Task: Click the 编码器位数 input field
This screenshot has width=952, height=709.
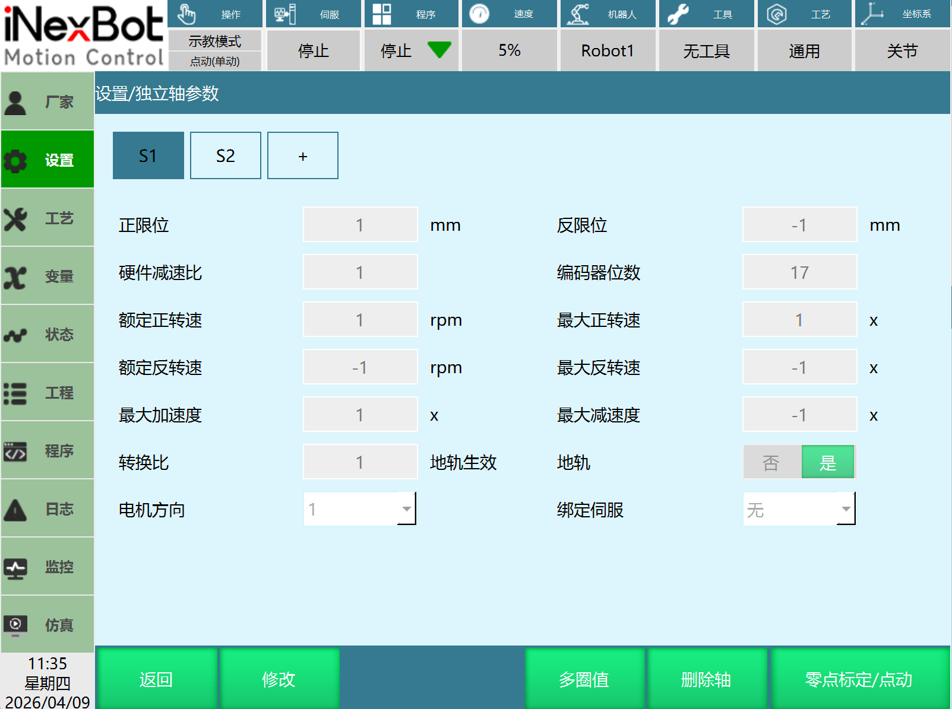Action: 799,272
